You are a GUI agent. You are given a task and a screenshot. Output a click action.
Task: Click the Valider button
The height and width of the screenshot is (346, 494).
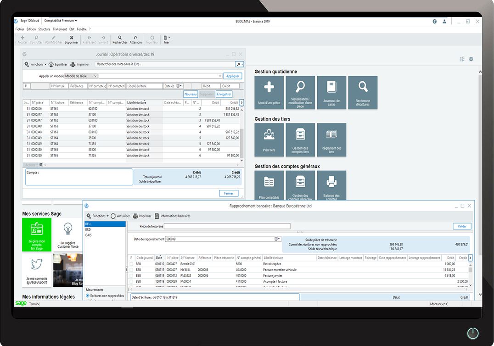click(462, 226)
